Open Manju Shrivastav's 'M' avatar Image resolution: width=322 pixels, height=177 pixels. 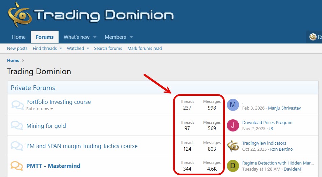pos(233,105)
